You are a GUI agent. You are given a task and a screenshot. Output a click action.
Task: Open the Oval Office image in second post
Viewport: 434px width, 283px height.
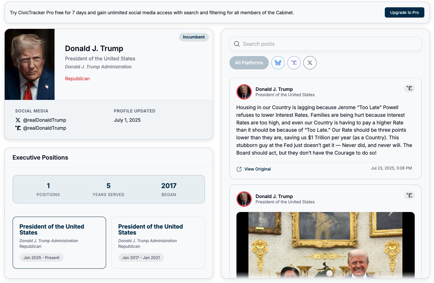pos(326,245)
